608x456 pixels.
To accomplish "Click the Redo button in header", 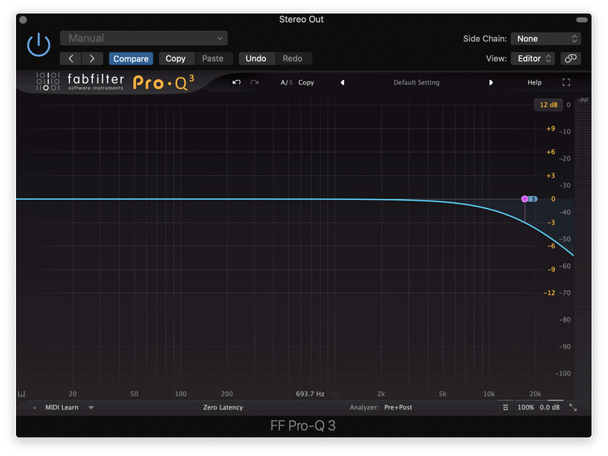I will (292, 59).
